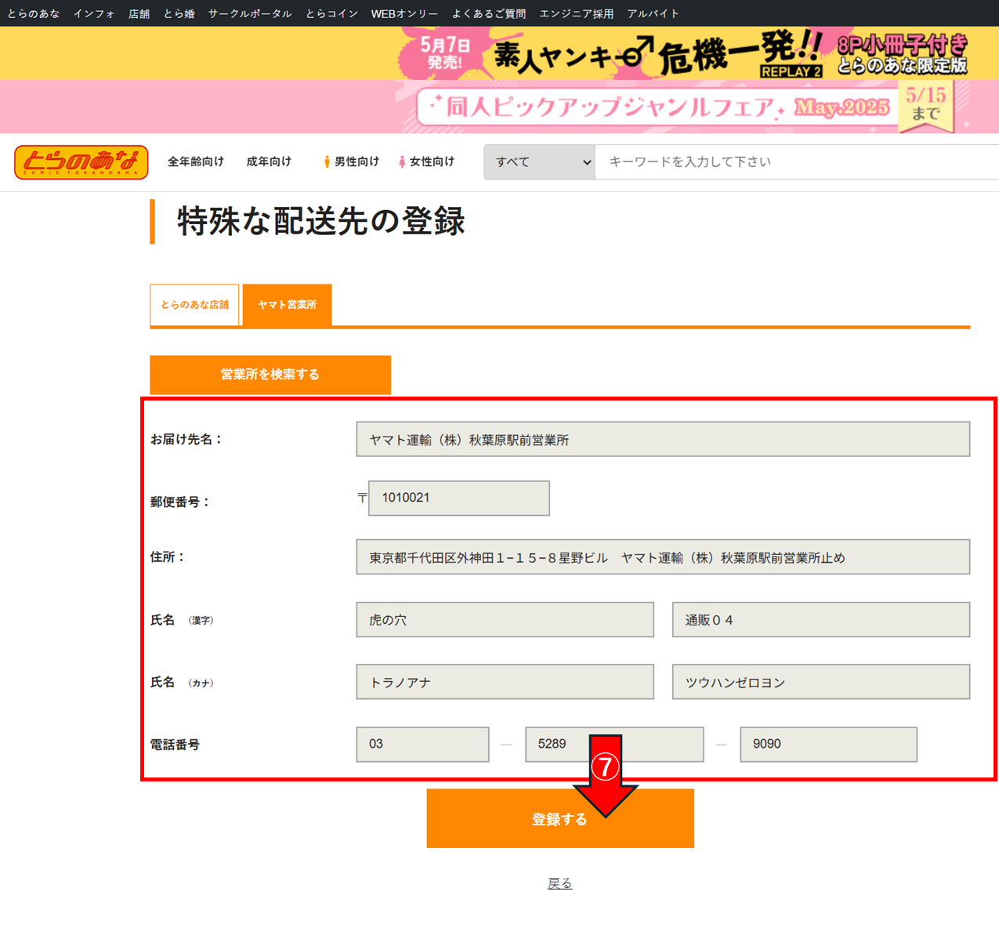Open the アルバイト link

[653, 13]
